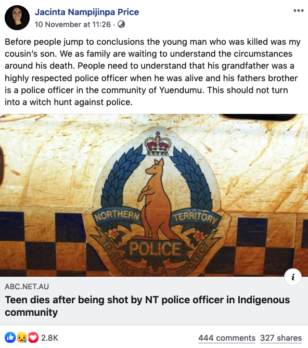
Task: Click the 'POLICE' banner in the article image
Action: 155,249
